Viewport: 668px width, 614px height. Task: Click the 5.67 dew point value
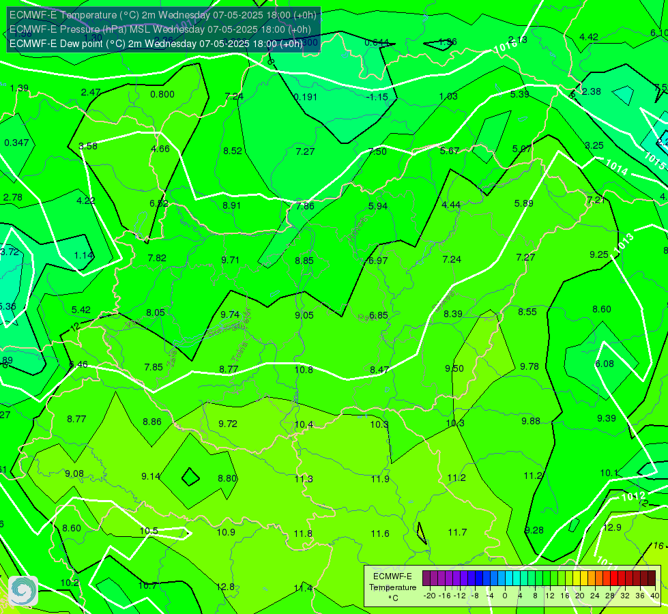coord(450,151)
